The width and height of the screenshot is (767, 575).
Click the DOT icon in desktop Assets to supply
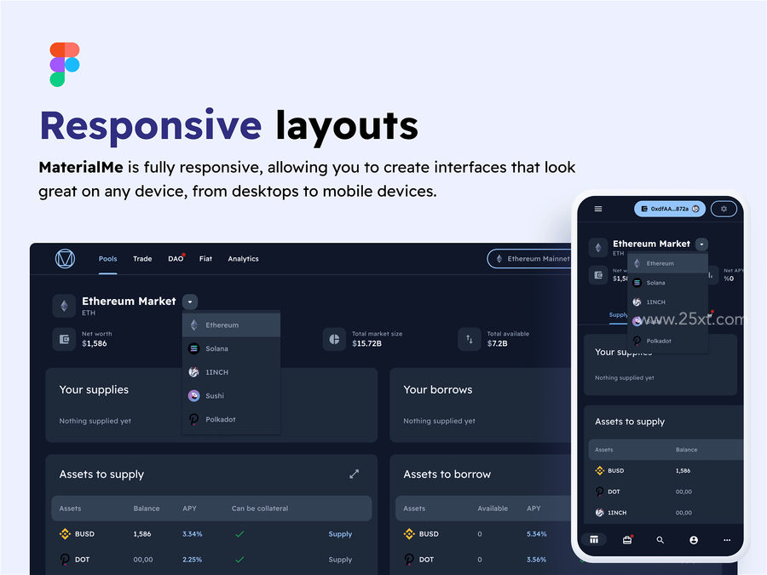pyautogui.click(x=65, y=560)
